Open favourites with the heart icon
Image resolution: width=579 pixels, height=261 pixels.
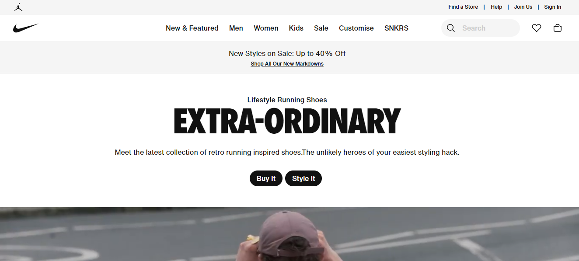click(x=537, y=28)
